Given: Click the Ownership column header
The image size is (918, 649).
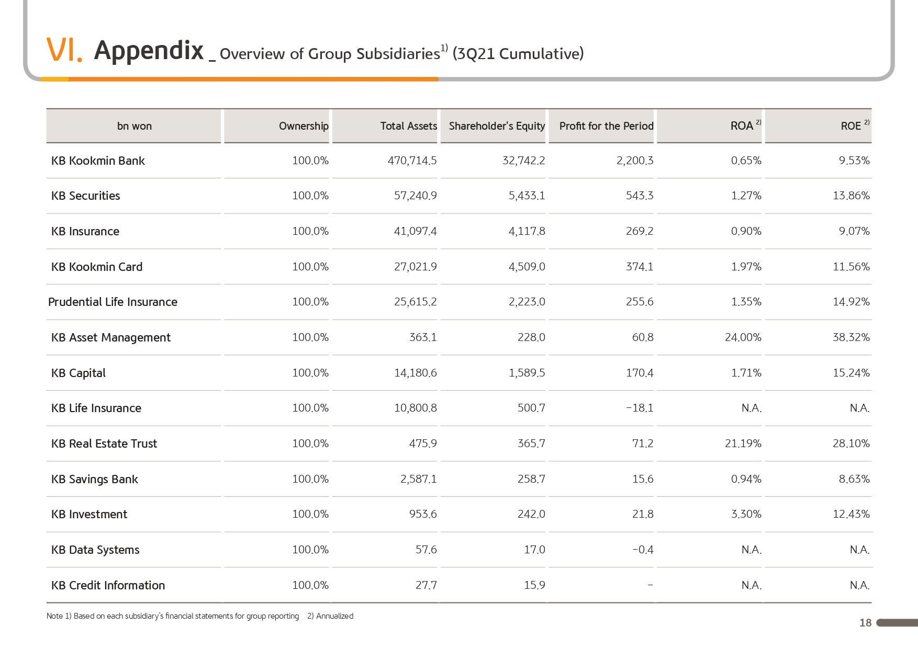Looking at the screenshot, I should (304, 126).
